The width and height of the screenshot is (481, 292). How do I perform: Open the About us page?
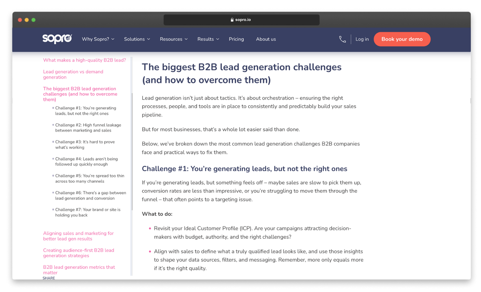pyautogui.click(x=266, y=39)
